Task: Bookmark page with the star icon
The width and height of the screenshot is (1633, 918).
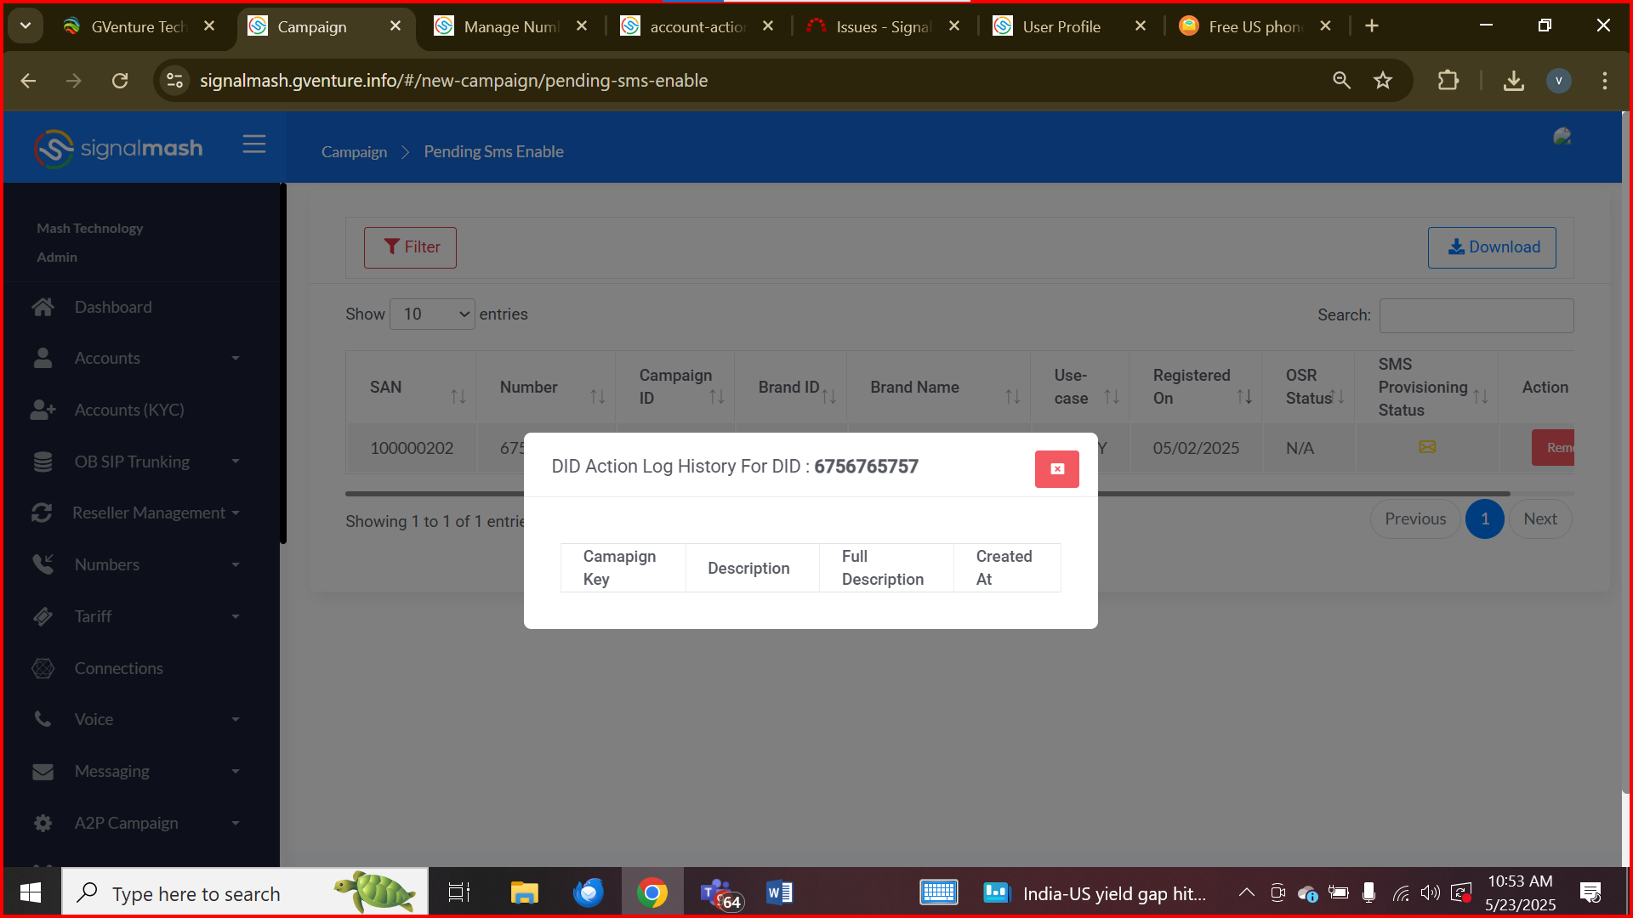Action: coord(1383,81)
